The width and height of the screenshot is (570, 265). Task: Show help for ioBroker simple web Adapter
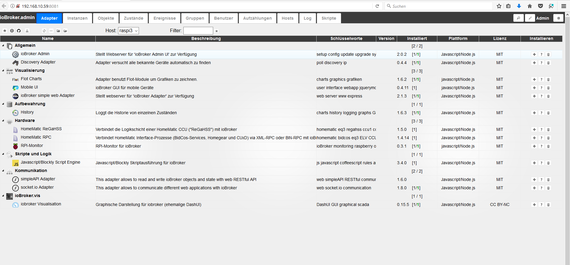point(541,96)
